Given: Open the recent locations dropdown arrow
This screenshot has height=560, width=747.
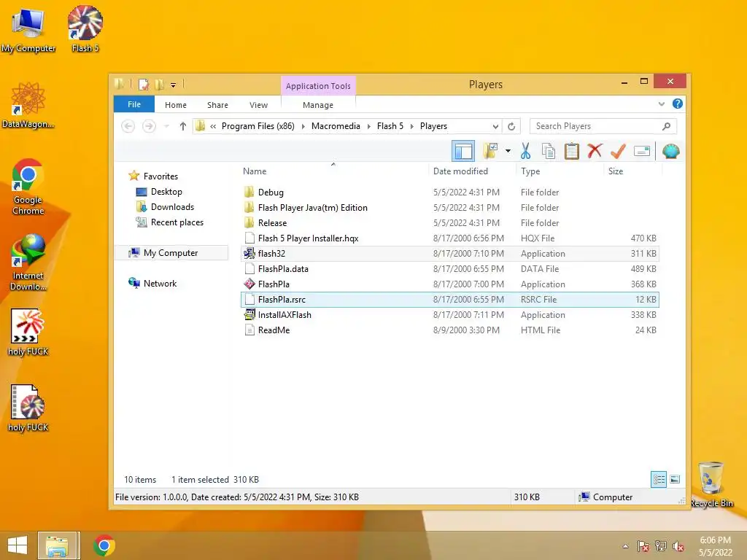Looking at the screenshot, I should 166,126.
